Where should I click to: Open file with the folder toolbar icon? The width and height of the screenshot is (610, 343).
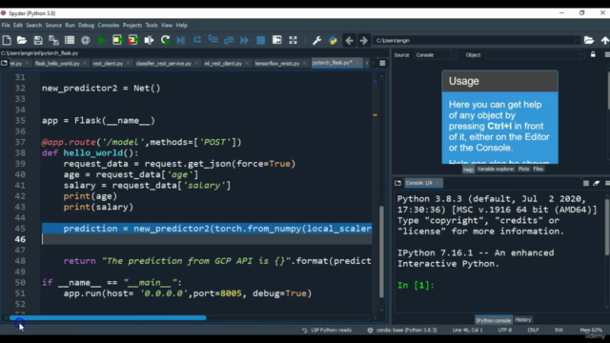[22, 40]
